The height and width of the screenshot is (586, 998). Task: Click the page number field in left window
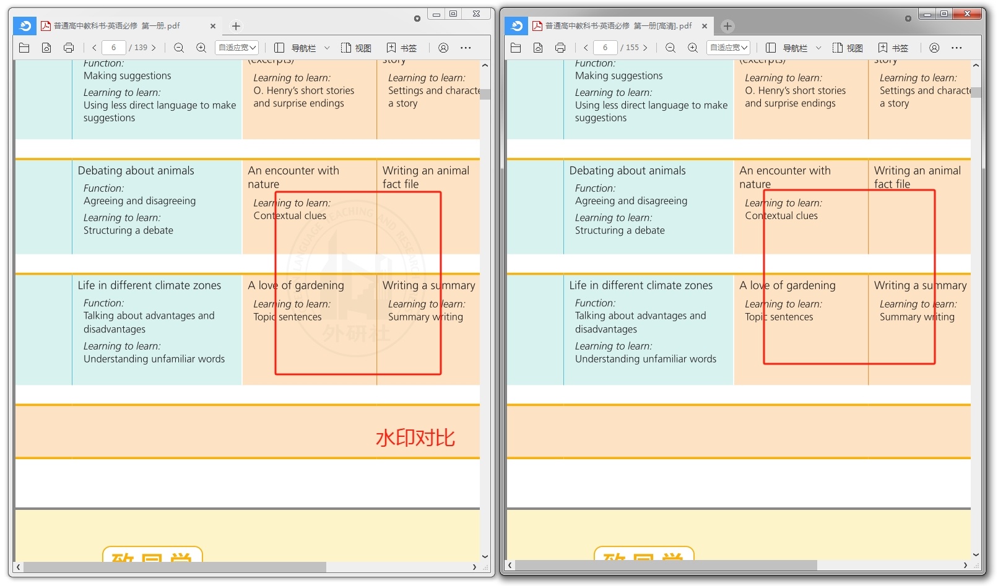114,48
